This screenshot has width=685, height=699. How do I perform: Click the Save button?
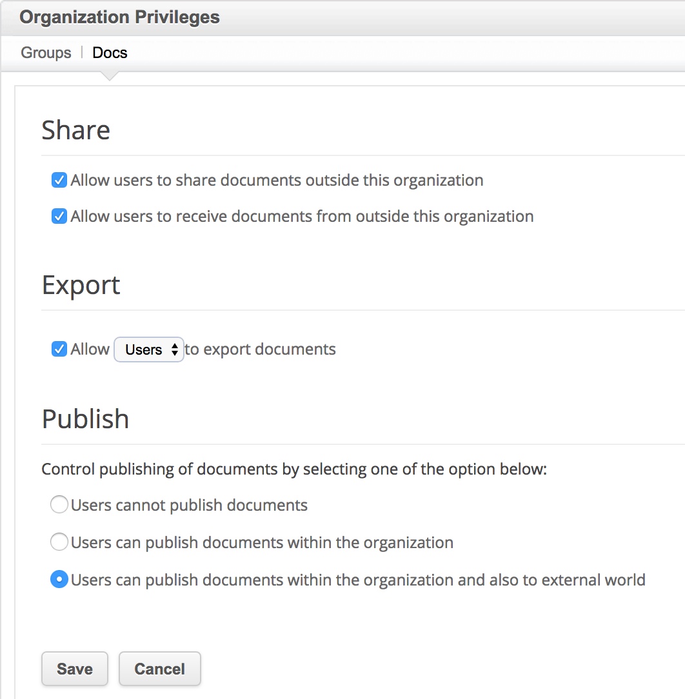click(75, 669)
